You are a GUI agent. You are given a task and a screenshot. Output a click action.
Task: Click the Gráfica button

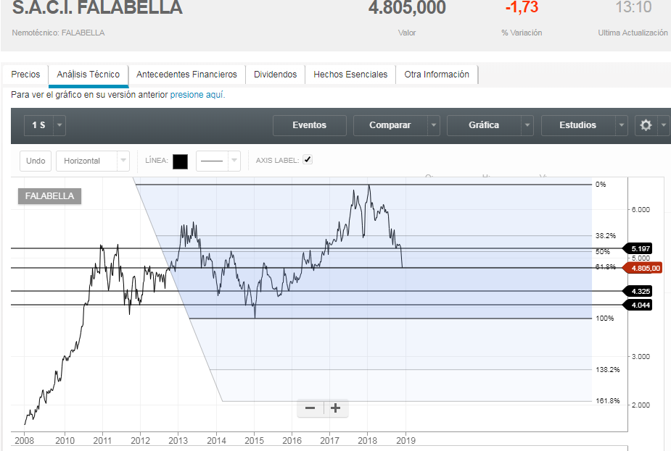coord(484,125)
